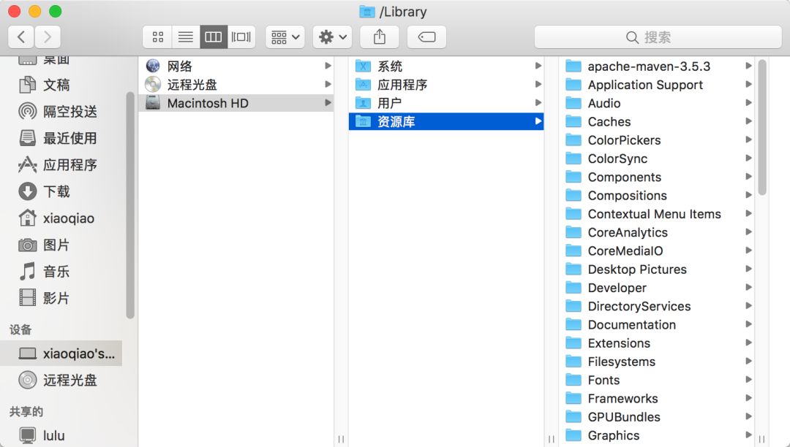Open the gear action menu
Screen dimensions: 790x447
pos(333,37)
